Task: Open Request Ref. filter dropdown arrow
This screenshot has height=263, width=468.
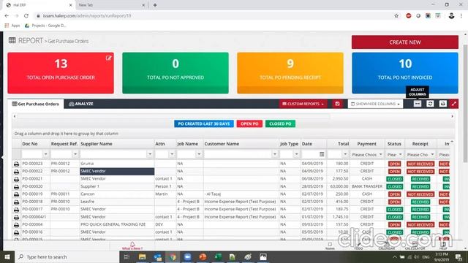Action: (x=75, y=154)
